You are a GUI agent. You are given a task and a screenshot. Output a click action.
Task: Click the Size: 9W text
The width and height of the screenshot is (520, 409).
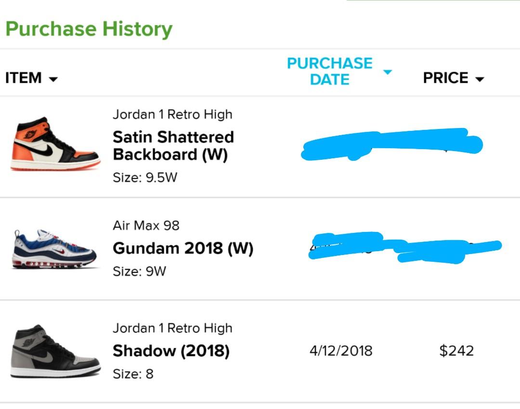(139, 271)
